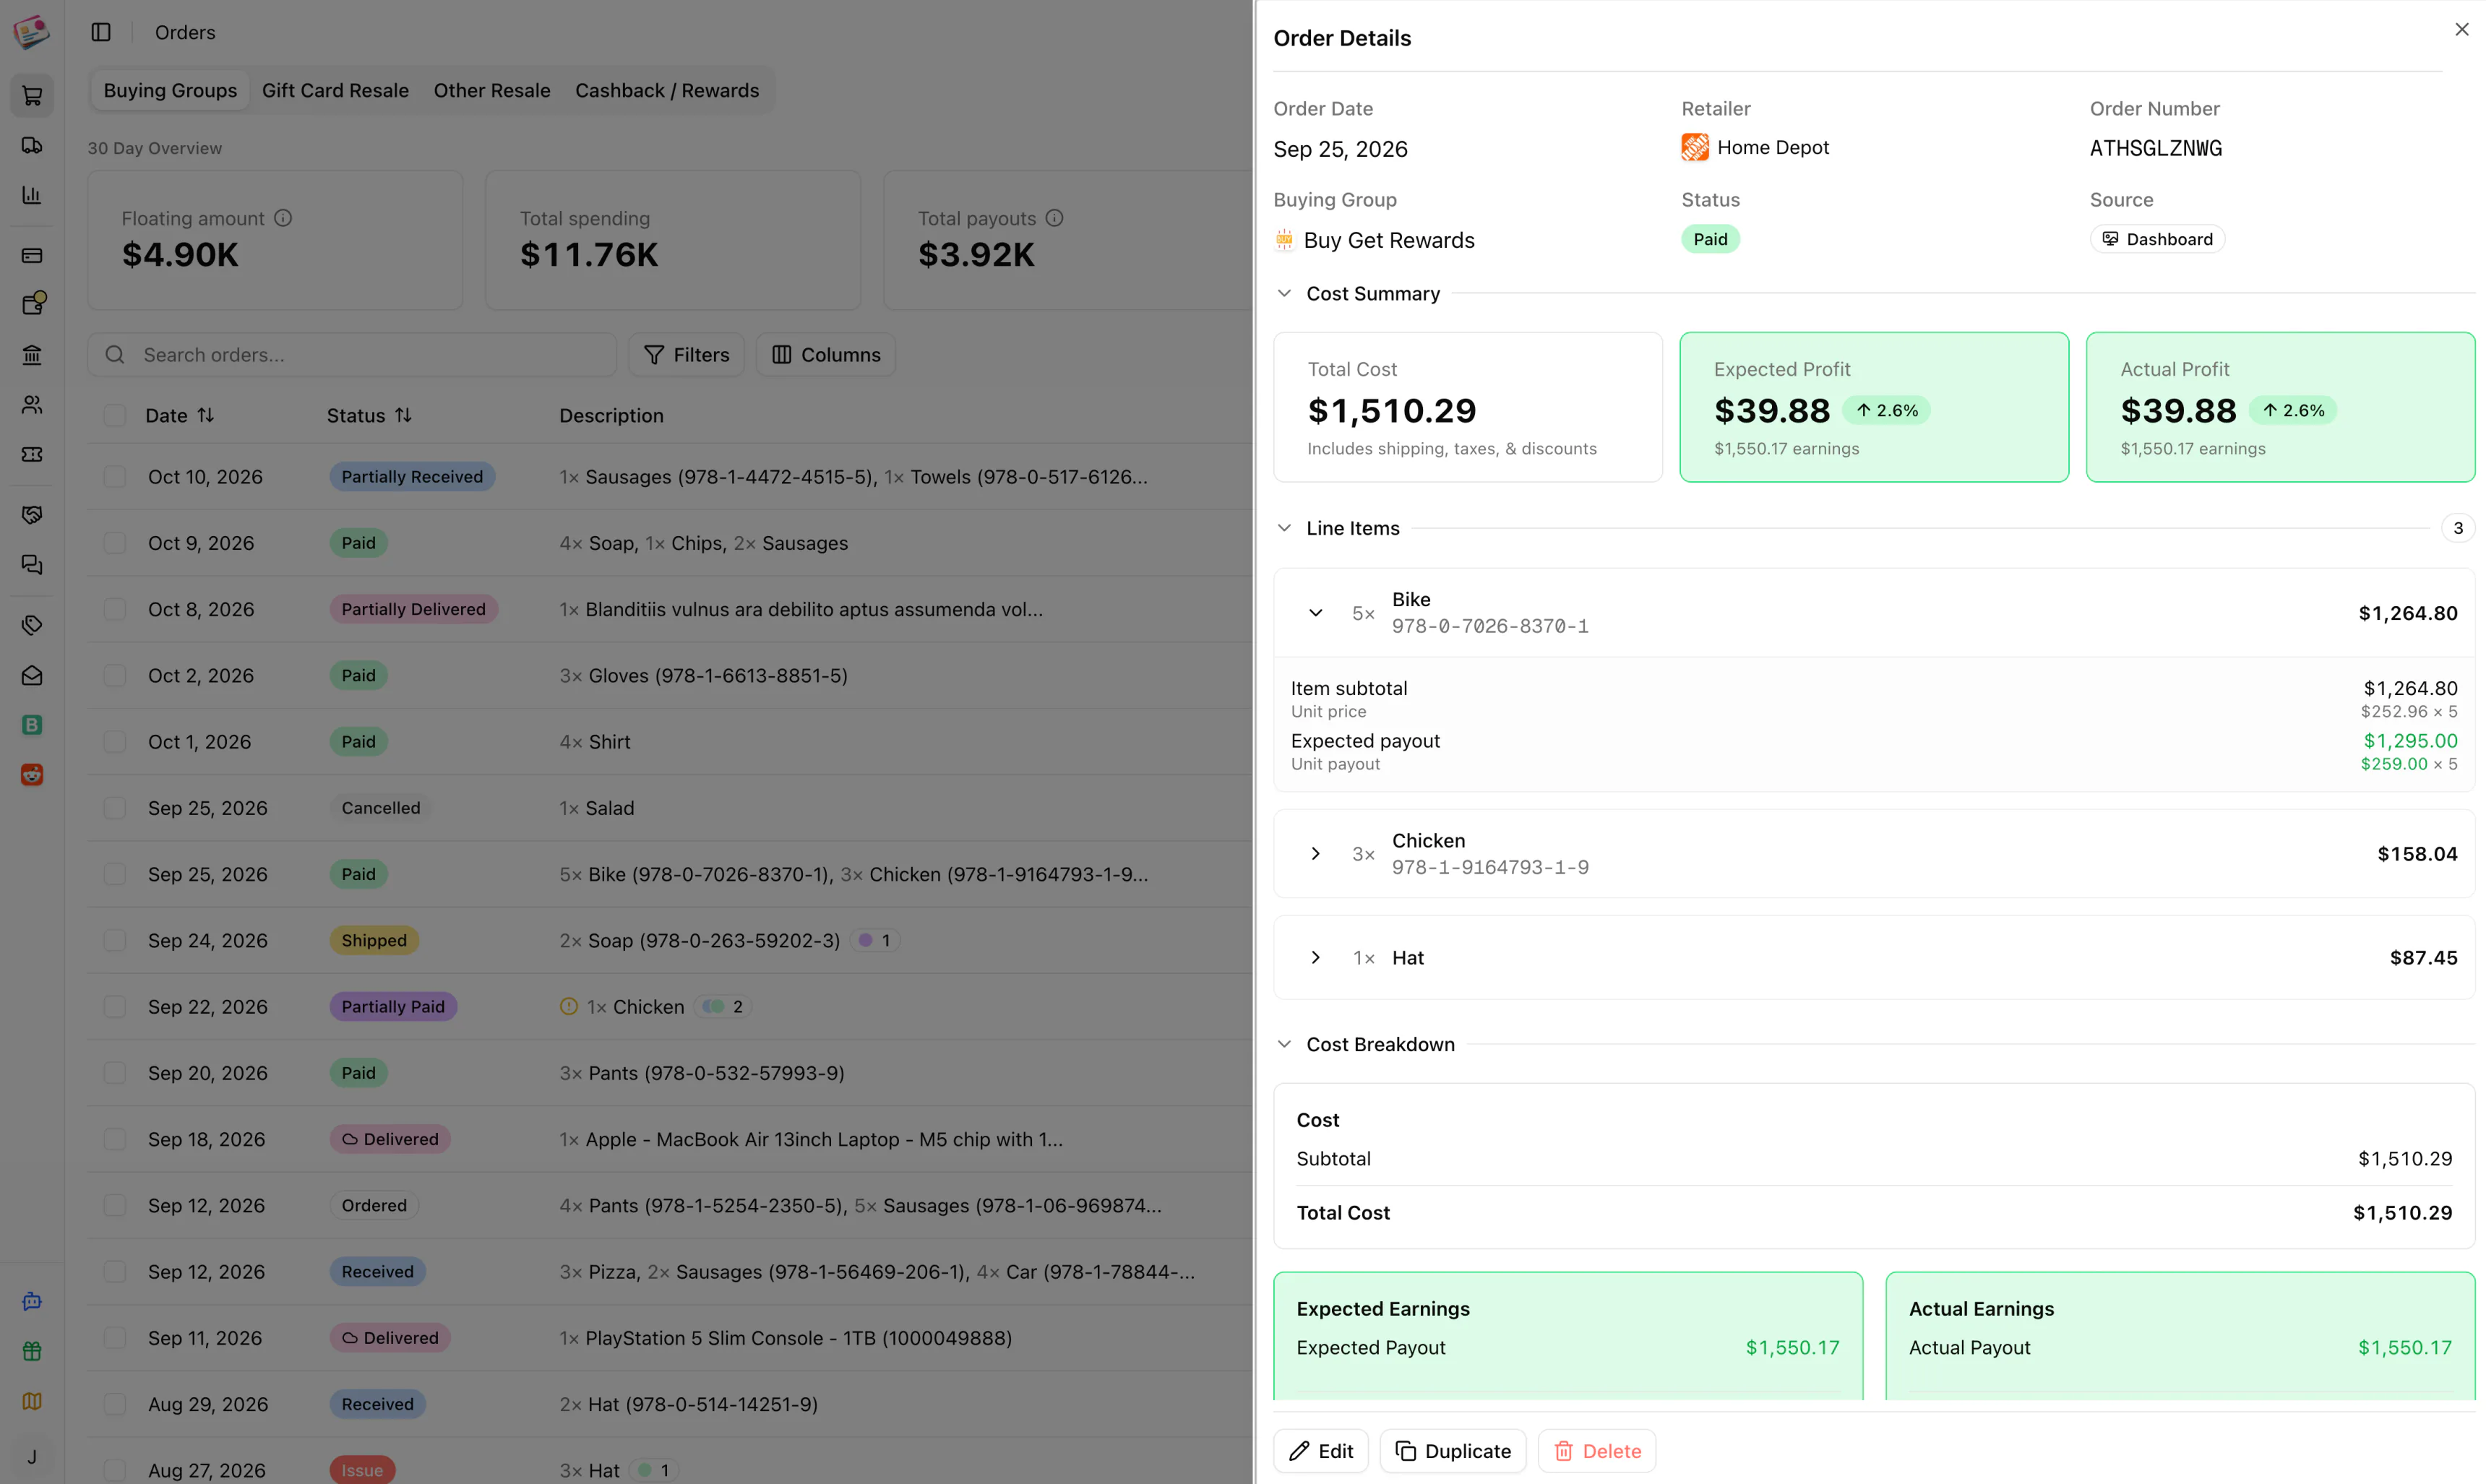
Task: Check the Sep 18, 2026 order row checkbox
Action: point(115,1139)
